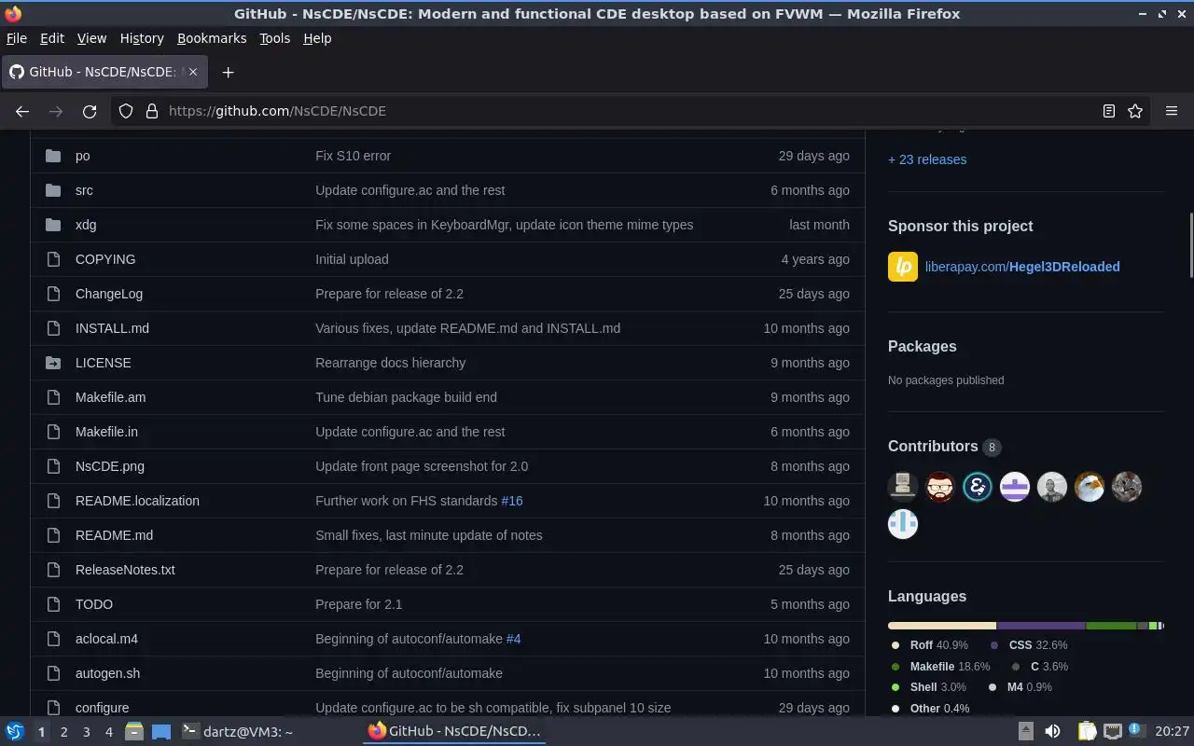Image resolution: width=1194 pixels, height=746 pixels.
Task: Open the Contributors heading link
Action: (x=933, y=447)
